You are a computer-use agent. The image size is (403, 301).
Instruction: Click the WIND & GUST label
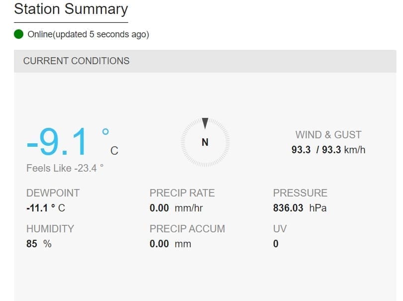coord(328,135)
